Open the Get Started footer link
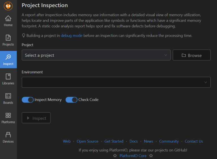The image size is (217, 159). (x=114, y=141)
